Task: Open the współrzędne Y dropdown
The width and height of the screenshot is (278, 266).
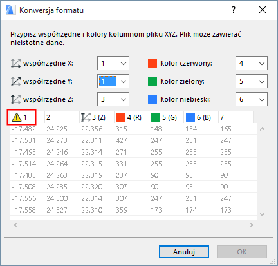Action: [113, 81]
